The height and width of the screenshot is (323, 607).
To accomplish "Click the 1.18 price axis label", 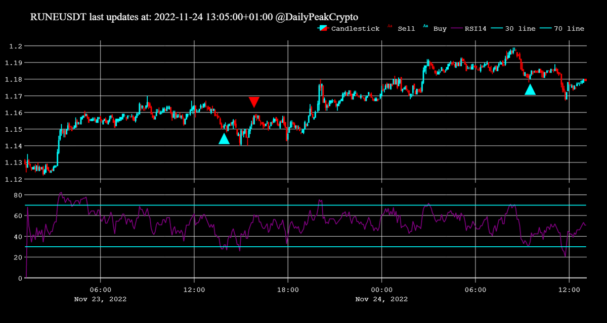I will click(13, 79).
